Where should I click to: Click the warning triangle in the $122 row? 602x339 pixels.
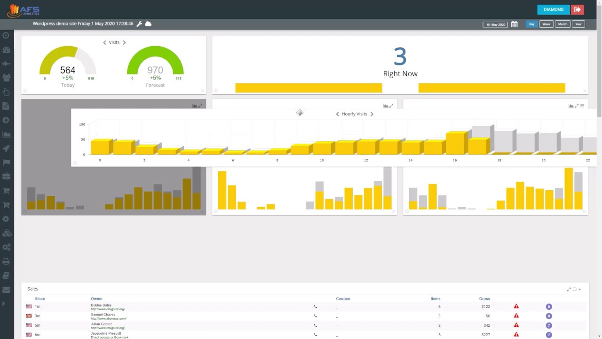coord(516,306)
